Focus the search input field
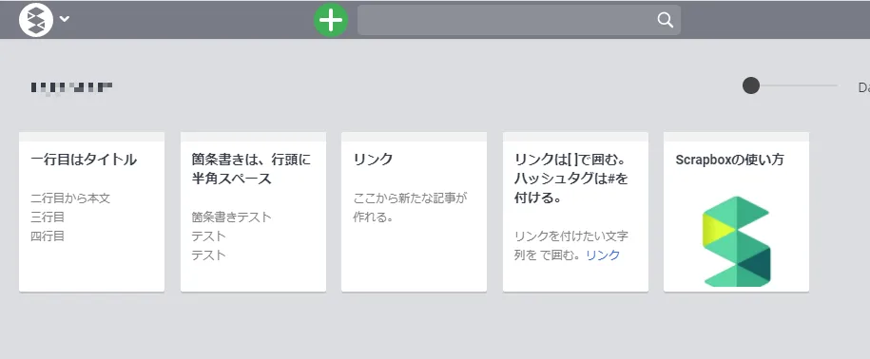870x359 pixels. [x=519, y=20]
